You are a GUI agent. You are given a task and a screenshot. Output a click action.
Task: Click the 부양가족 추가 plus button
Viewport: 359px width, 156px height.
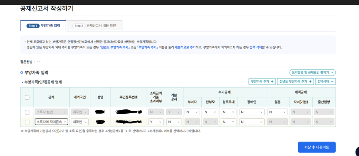coord(262,81)
